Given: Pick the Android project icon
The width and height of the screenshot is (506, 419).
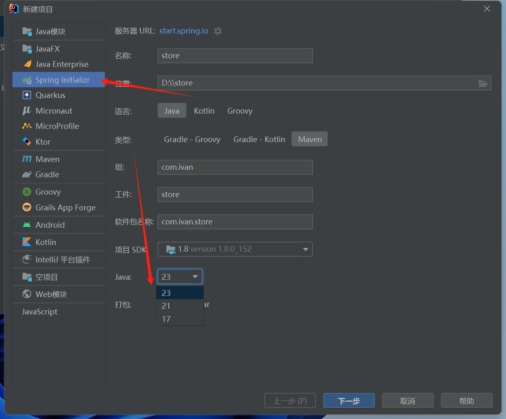Looking at the screenshot, I should point(27,225).
